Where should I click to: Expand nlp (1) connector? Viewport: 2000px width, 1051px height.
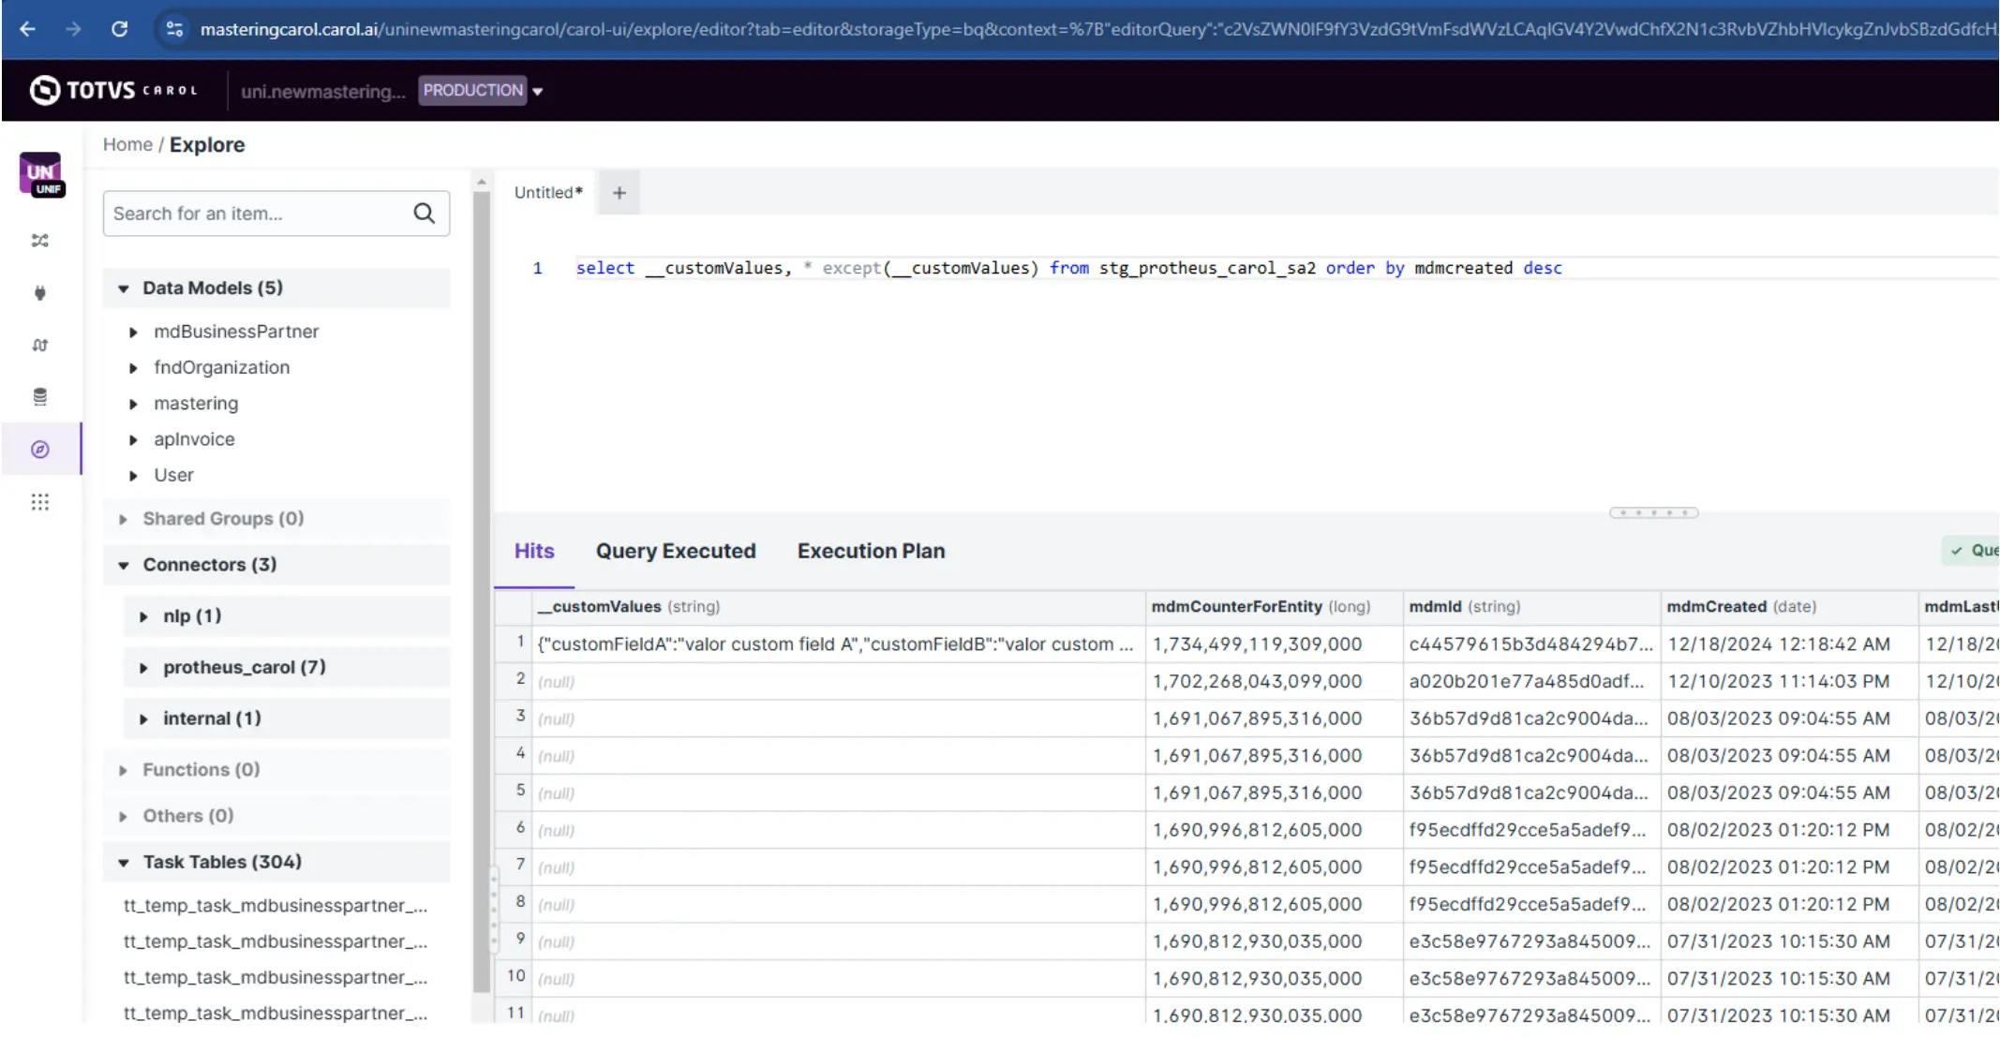tap(286, 615)
